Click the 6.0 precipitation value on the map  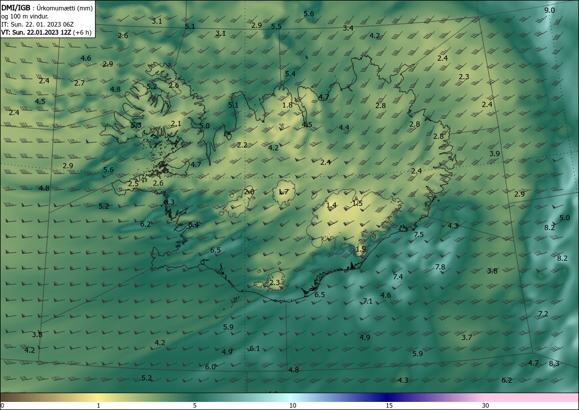[x=210, y=367]
